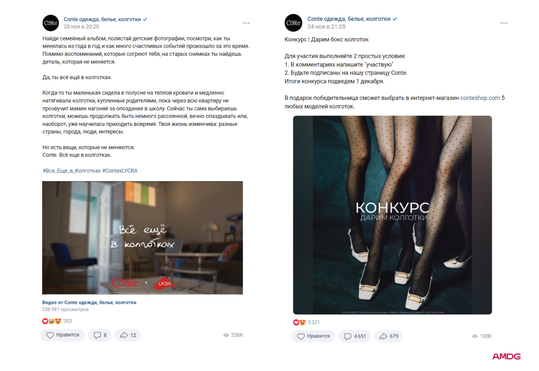Image resolution: width=539 pixels, height=371 pixels.
Task: Open the Видео от Conte video title link
Action: click(89, 303)
